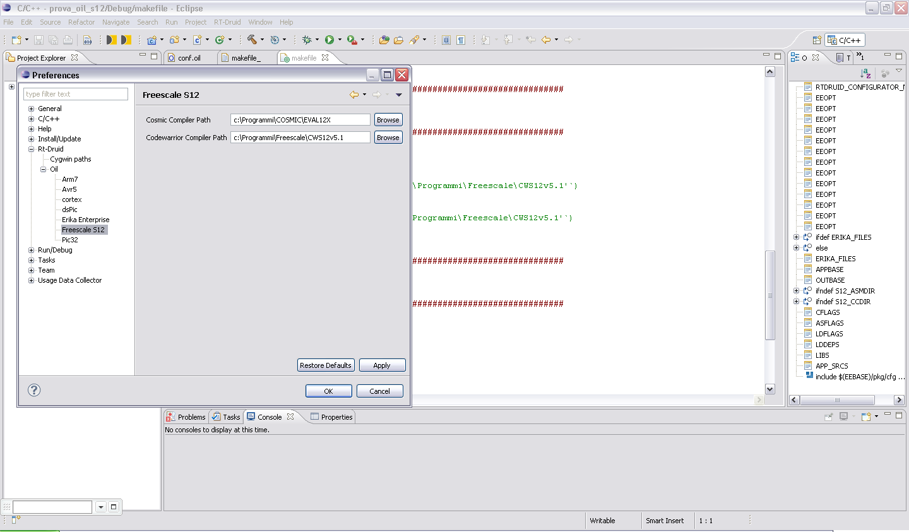Image resolution: width=909 pixels, height=532 pixels.
Task: Open the Outline view menu triangle
Action: click(x=899, y=71)
